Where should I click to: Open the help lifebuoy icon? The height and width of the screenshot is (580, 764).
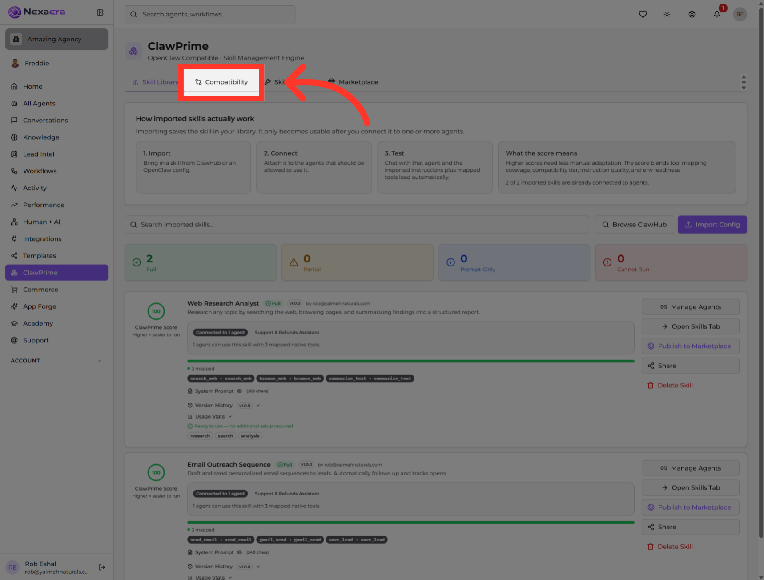pos(692,14)
